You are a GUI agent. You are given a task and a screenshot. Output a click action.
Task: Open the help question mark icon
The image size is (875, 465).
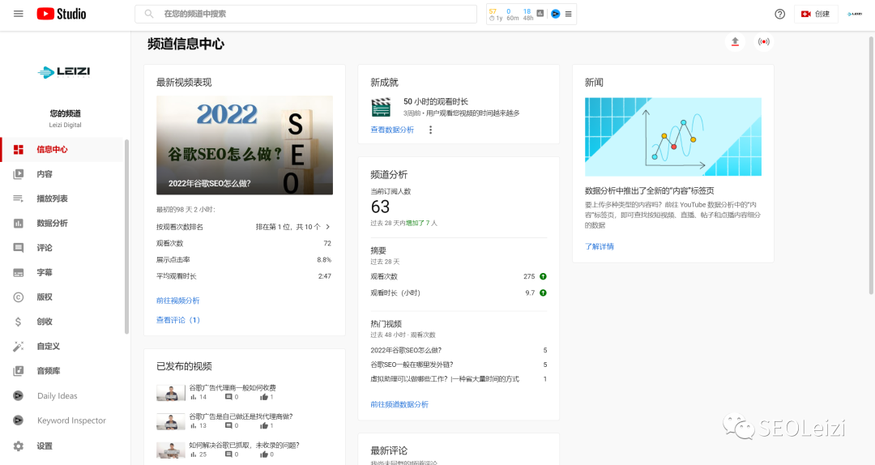779,14
